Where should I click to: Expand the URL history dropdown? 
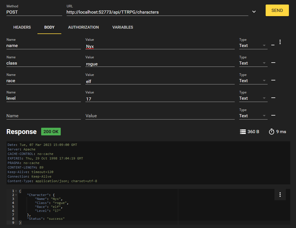[x=254, y=12]
